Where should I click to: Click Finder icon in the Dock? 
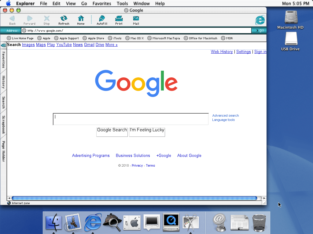pyautogui.click(x=53, y=222)
